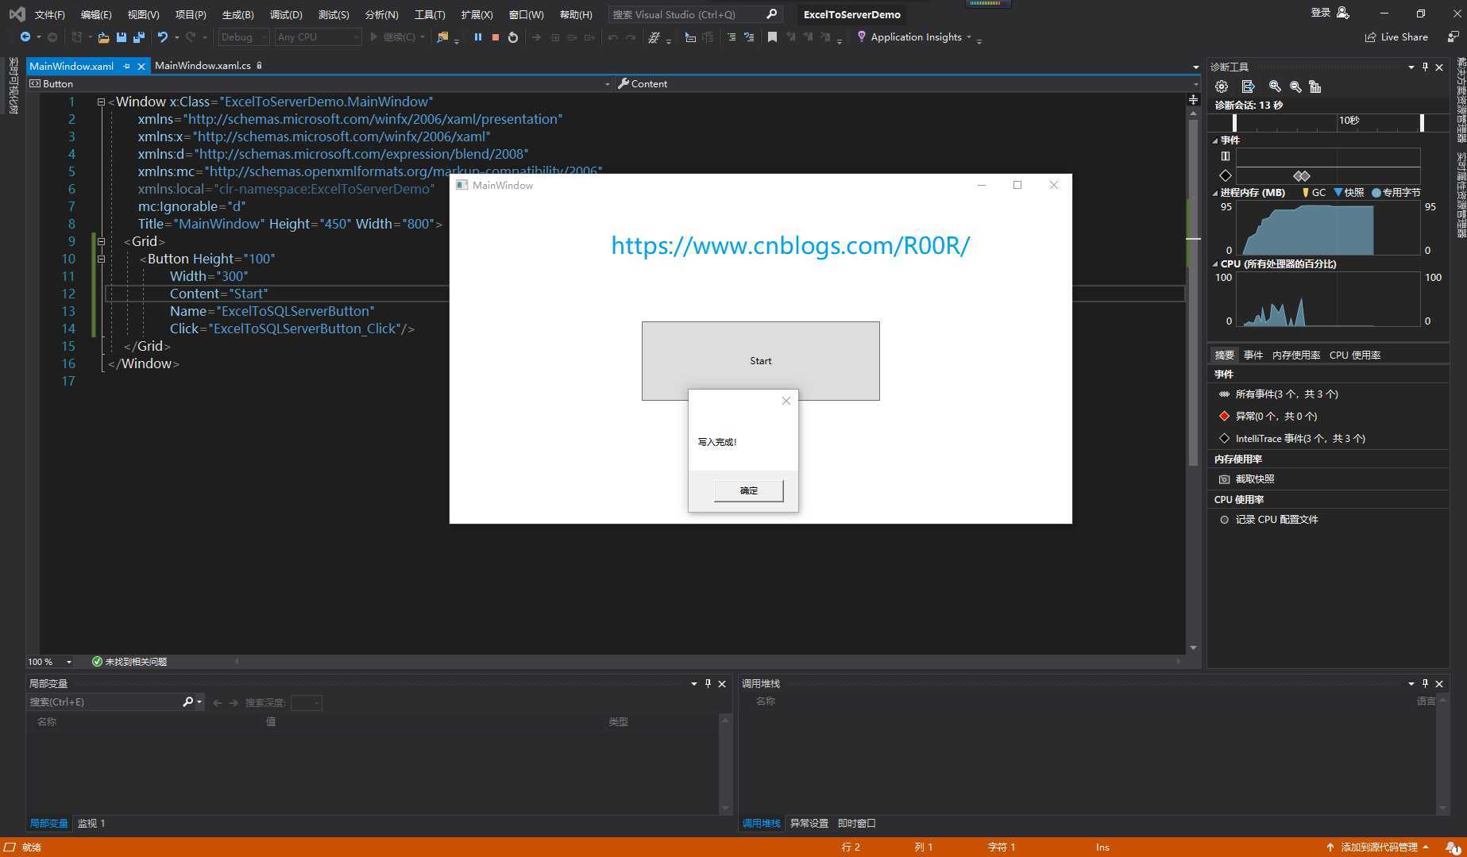Click the save all files icon

(139, 37)
